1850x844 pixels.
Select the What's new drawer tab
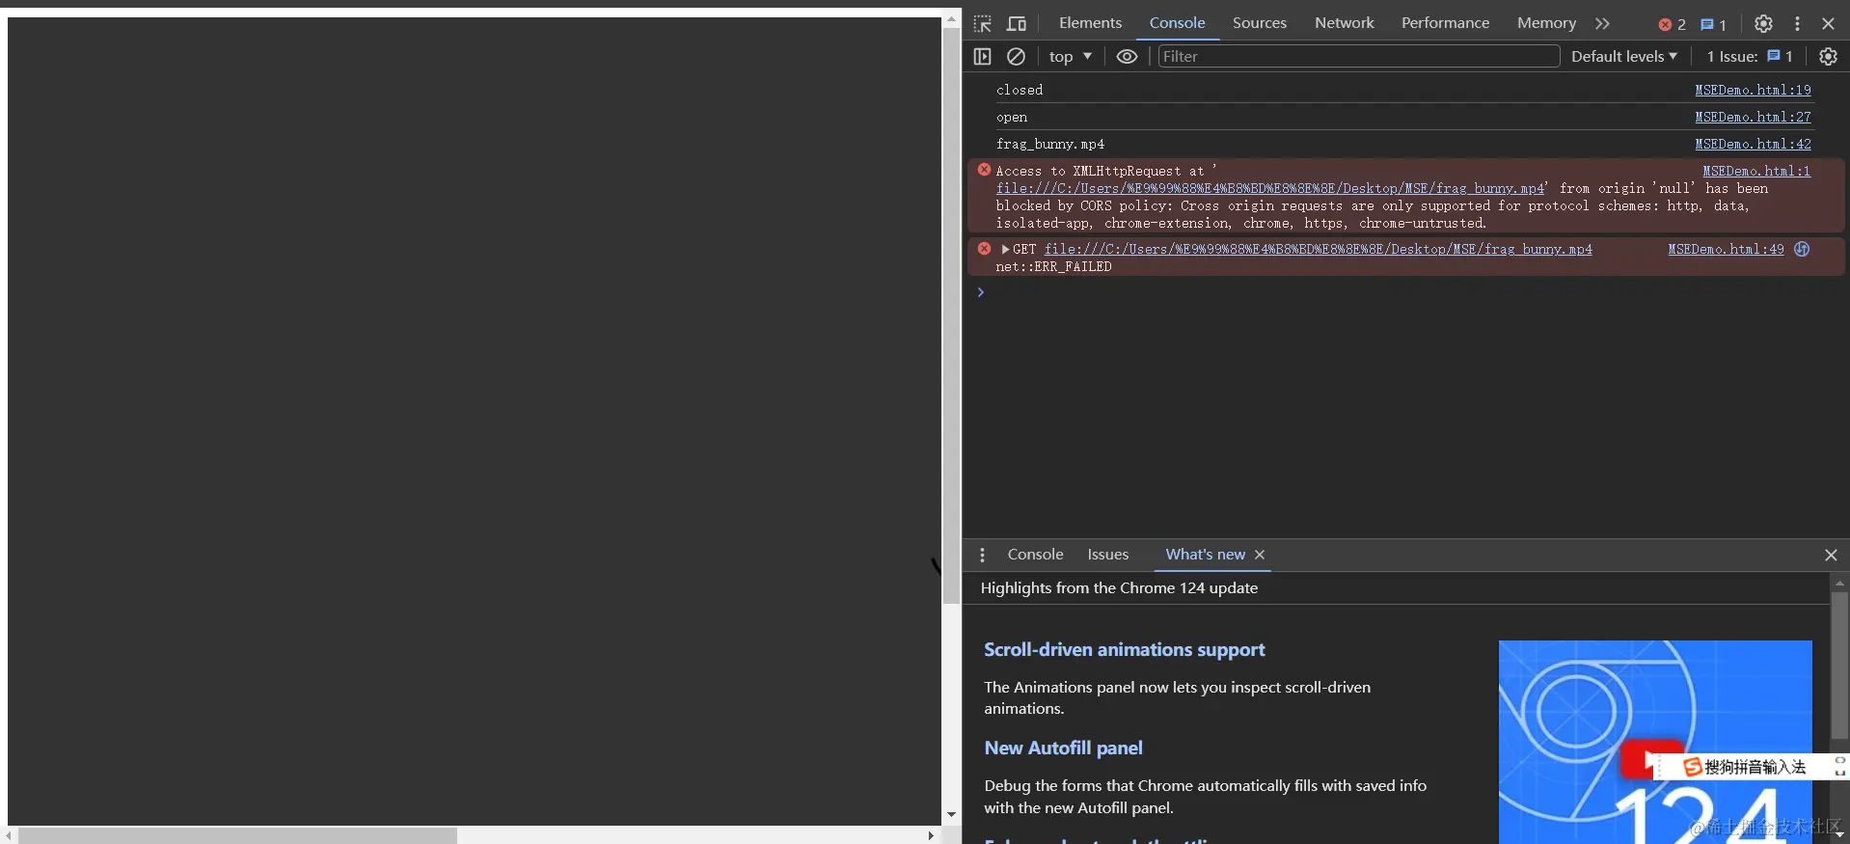(1205, 555)
